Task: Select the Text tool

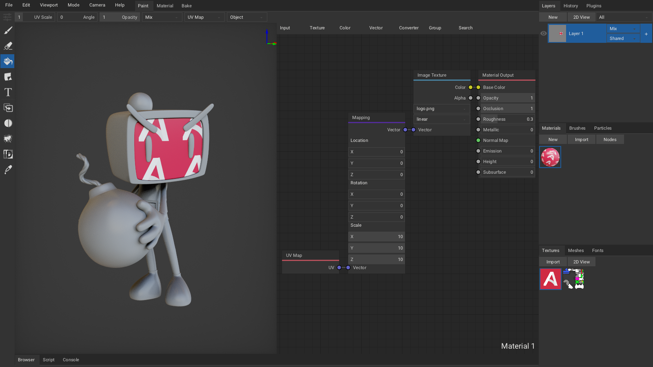Action: 8,93
